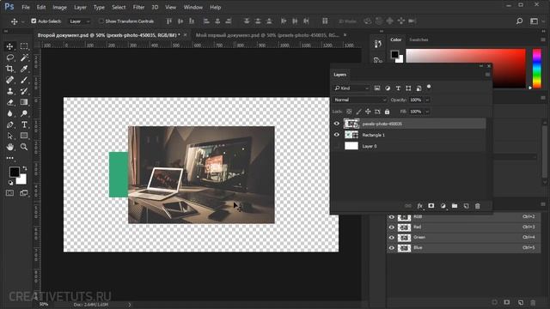This screenshot has width=550, height=309.
Task: Select the Healing Brush tool
Action: [x=9, y=80]
